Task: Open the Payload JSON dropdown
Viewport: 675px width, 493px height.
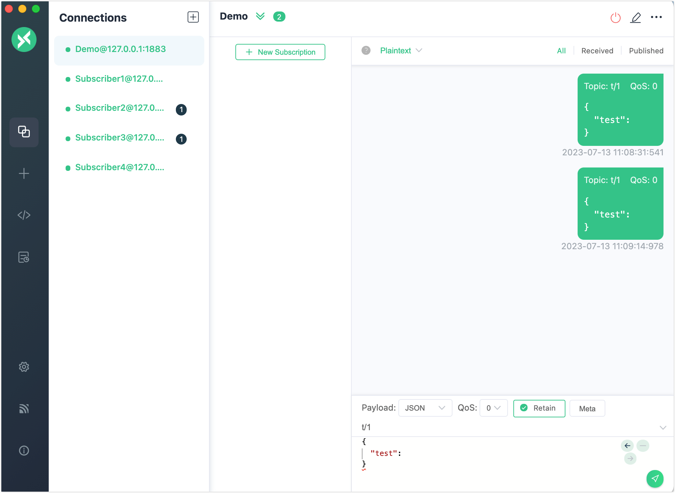Action: pos(425,408)
